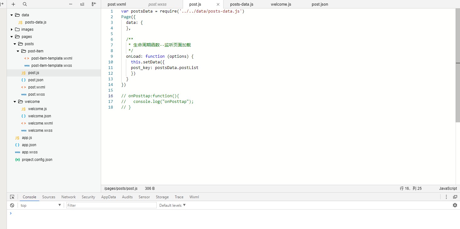Click the line and column indicator 行 16
The height and width of the screenshot is (229, 460).
pos(411,189)
